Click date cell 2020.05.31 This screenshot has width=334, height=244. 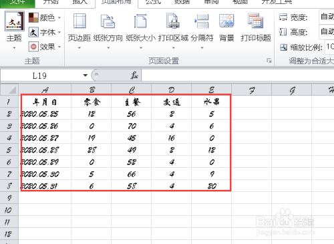pos(45,186)
